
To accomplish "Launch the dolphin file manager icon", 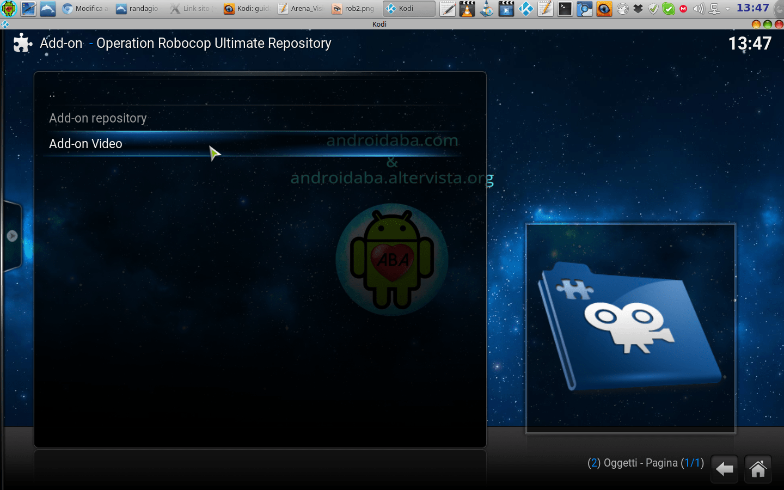I will point(48,9).
